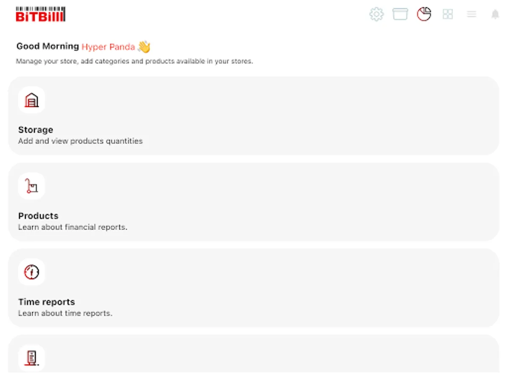Click "Learn about financial reports." text
Image resolution: width=507 pixels, height=380 pixels.
click(x=73, y=227)
